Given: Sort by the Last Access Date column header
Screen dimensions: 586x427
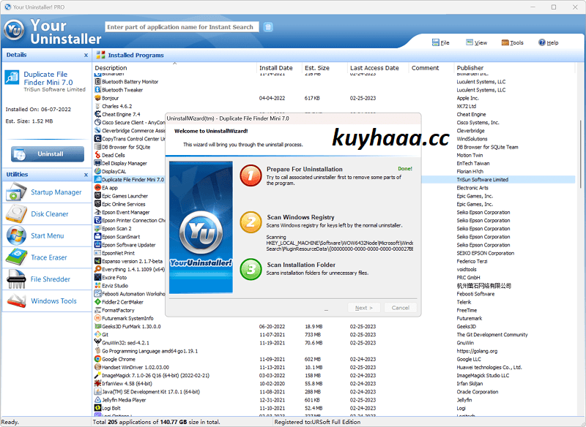Looking at the screenshot, I should [379, 68].
